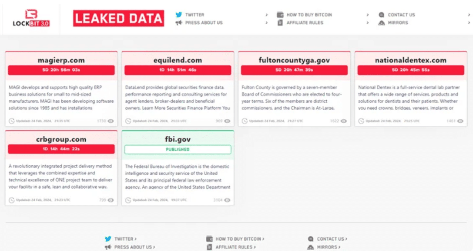
Task: Click the Twitter link in the footer
Action: (125, 238)
